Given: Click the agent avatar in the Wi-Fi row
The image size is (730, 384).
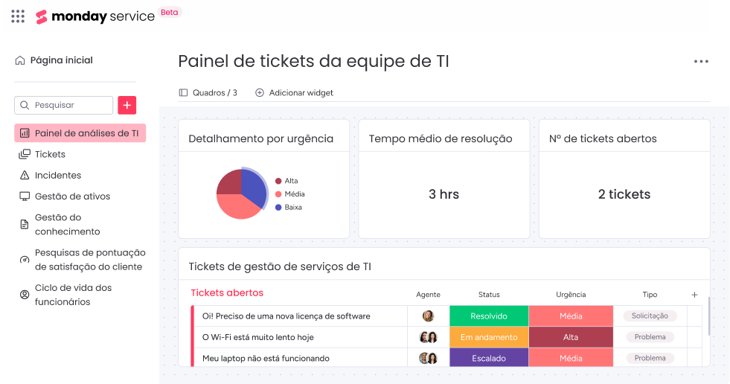Looking at the screenshot, I should click(x=428, y=337).
